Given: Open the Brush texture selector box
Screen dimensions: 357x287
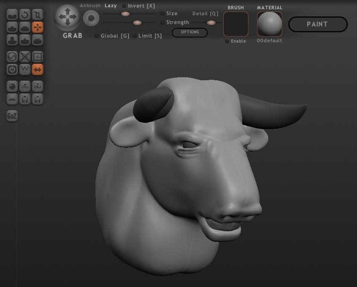Looking at the screenshot, I should tap(235, 24).
